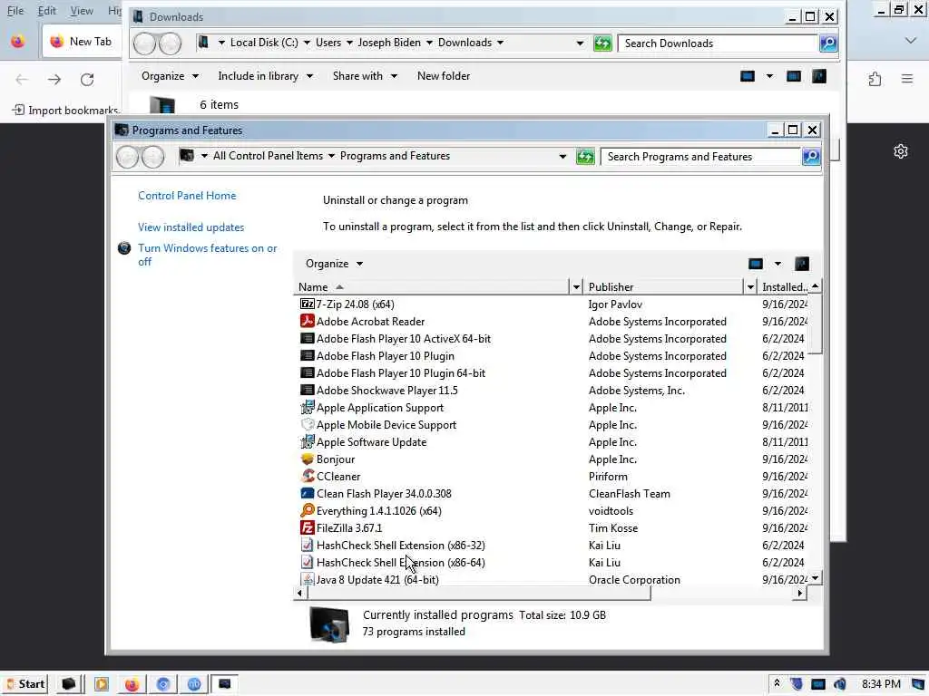Click the HashCheck Shell Extension (x86-32) icon

point(307,545)
